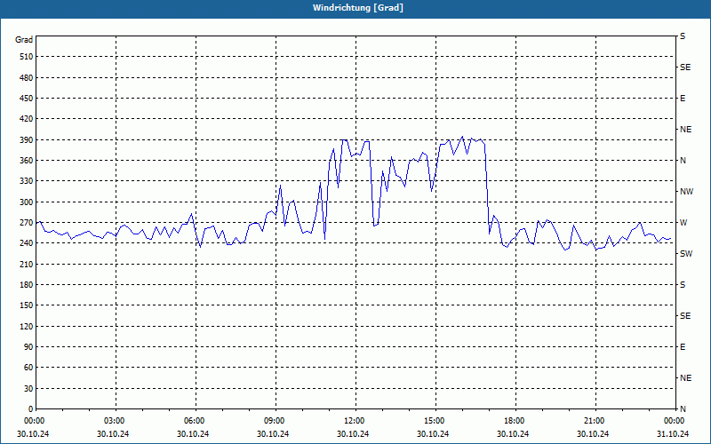Viewport: 711px width, 444px height.
Task: Select the 18:00 time label
Action: tap(514, 421)
